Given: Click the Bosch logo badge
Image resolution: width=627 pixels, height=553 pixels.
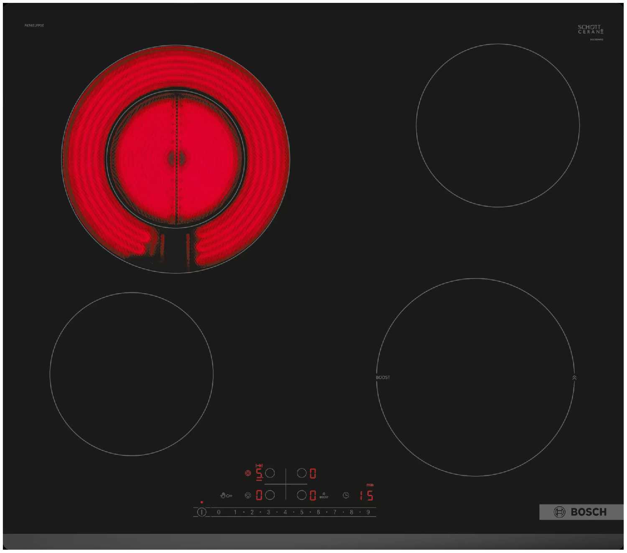Looking at the screenshot, I should click(x=581, y=512).
